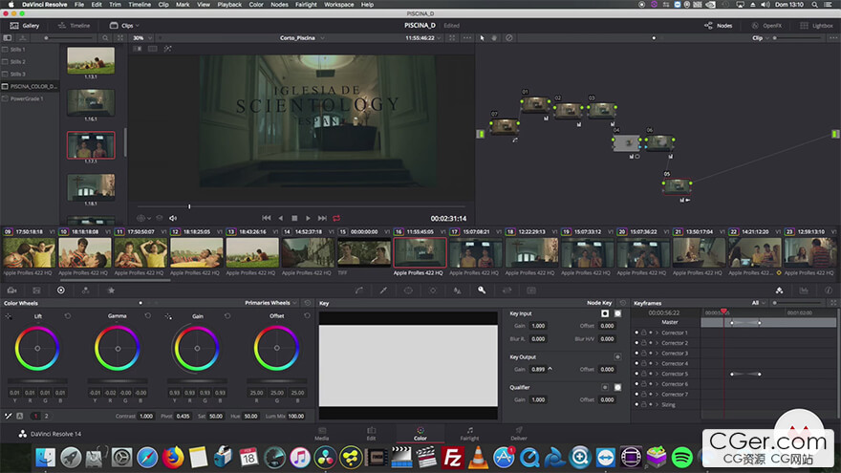Screen dimensions: 841x473
Task: Toggle Key Input matte invert
Action: tap(605, 313)
